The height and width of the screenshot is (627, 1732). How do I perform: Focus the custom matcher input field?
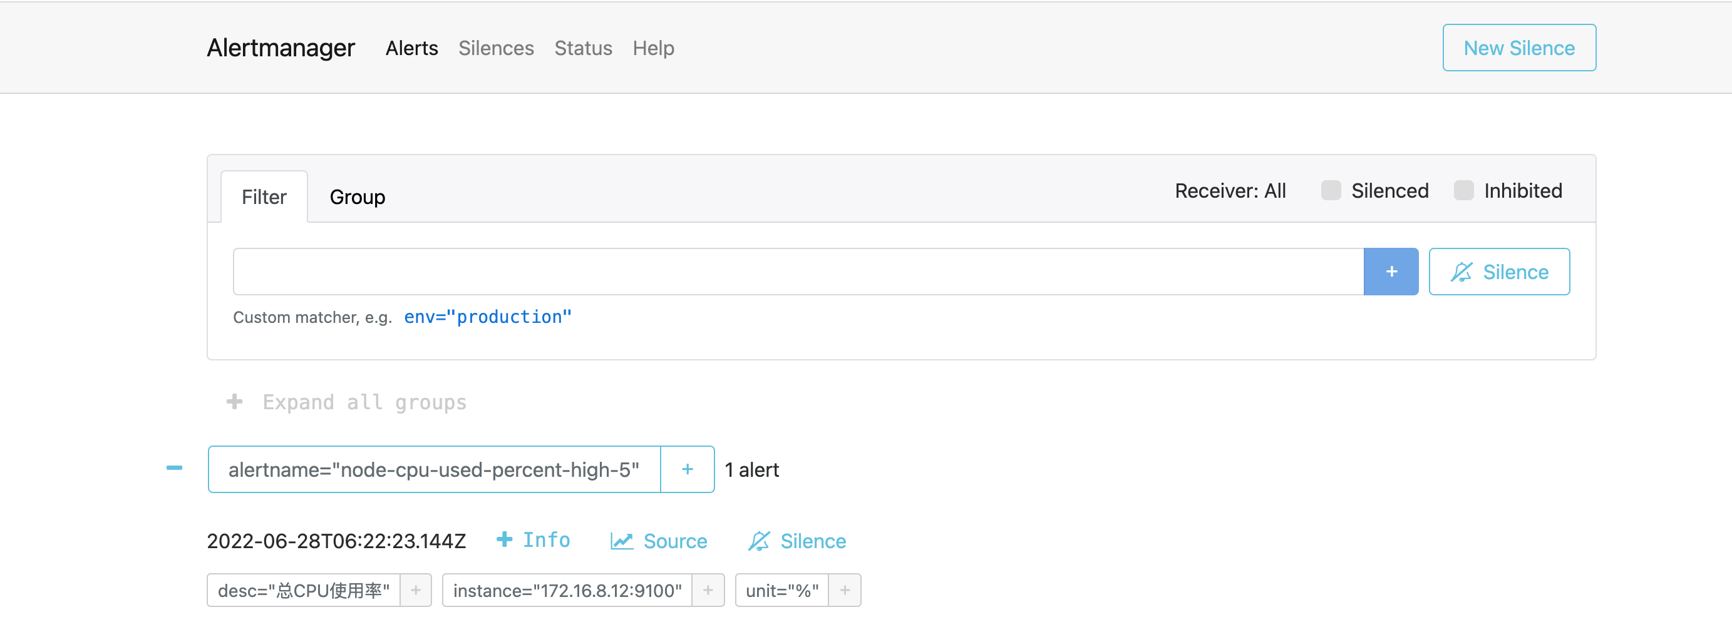tap(798, 272)
